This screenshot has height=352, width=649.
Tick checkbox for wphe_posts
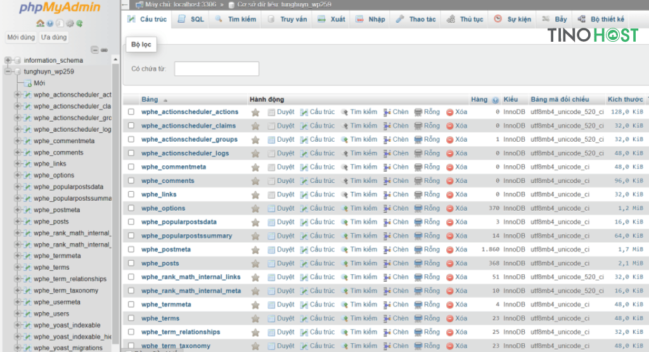pyautogui.click(x=131, y=263)
